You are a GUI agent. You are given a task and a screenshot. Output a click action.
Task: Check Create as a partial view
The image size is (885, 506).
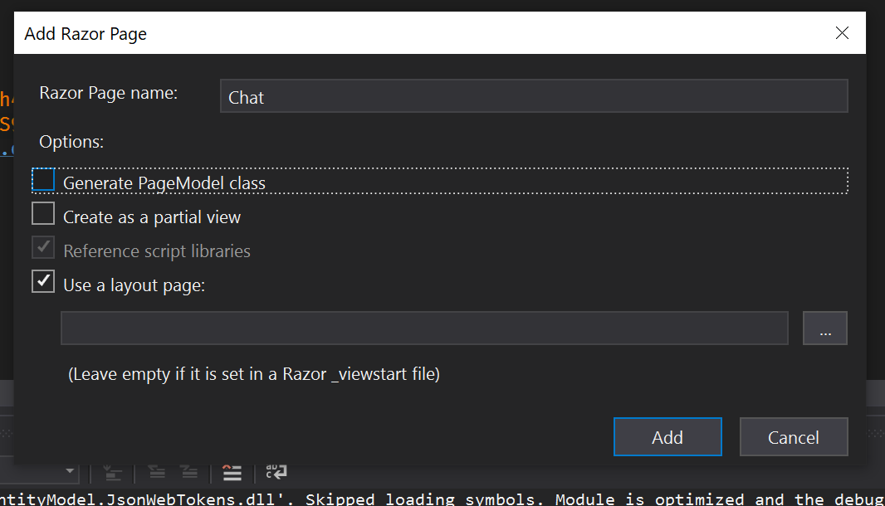click(x=43, y=214)
